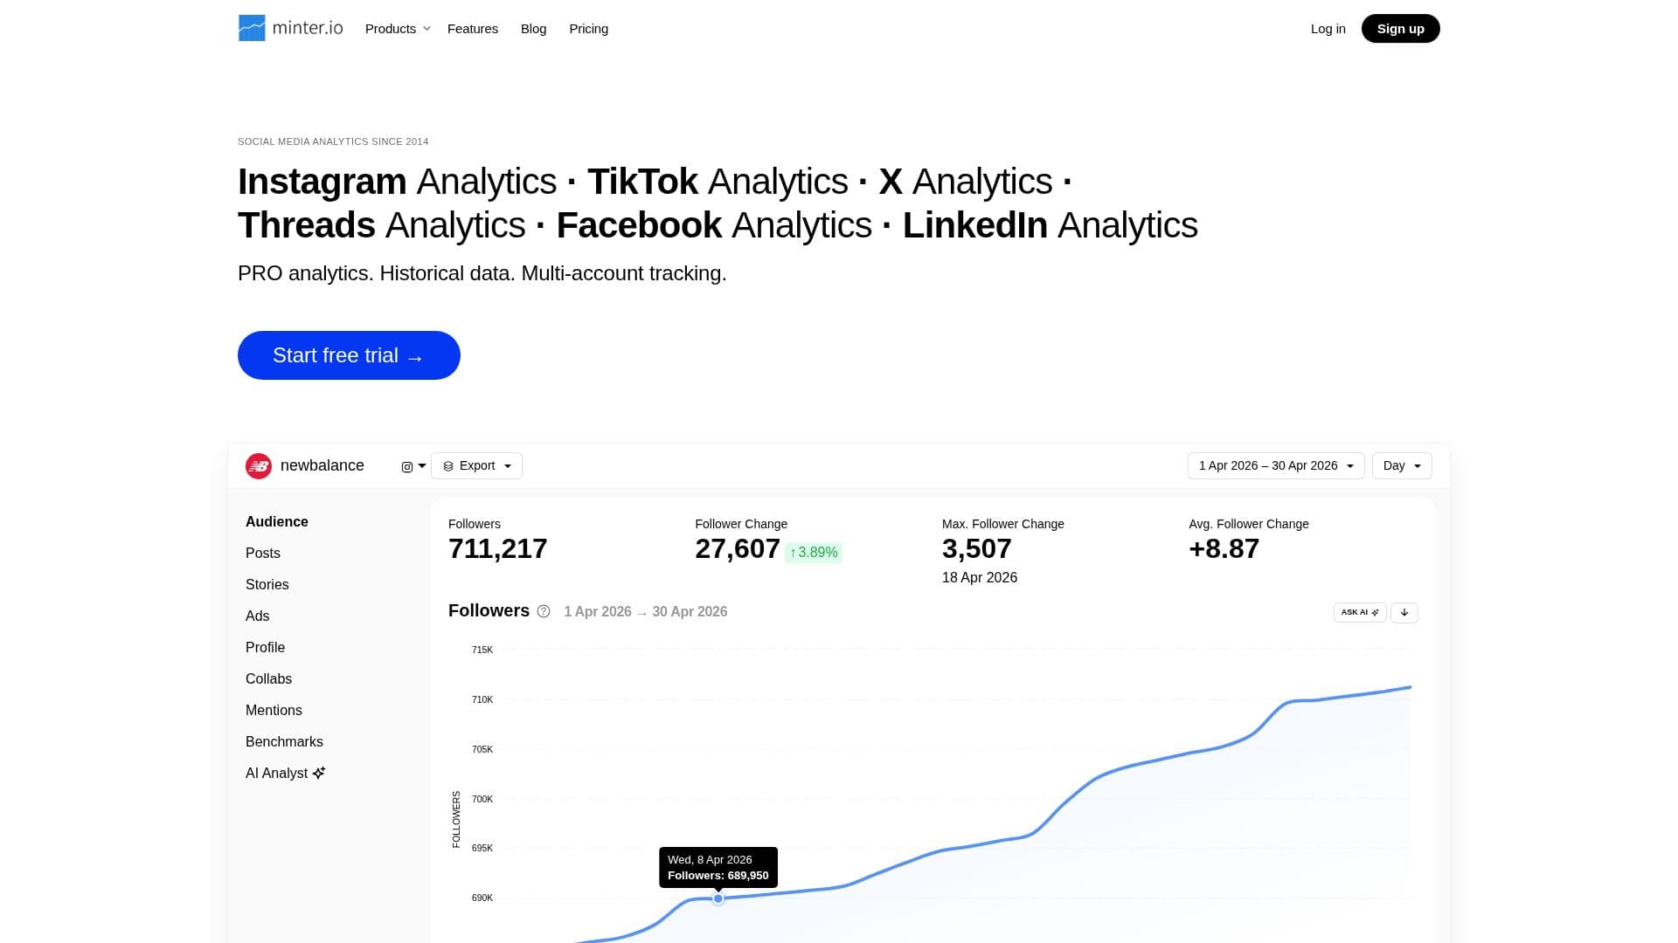Open the Pricing page
This screenshot has width=1678, height=943.
(588, 29)
